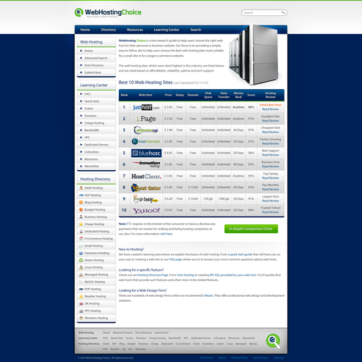
Task: Open the Search navigation tab
Action: (x=195, y=30)
